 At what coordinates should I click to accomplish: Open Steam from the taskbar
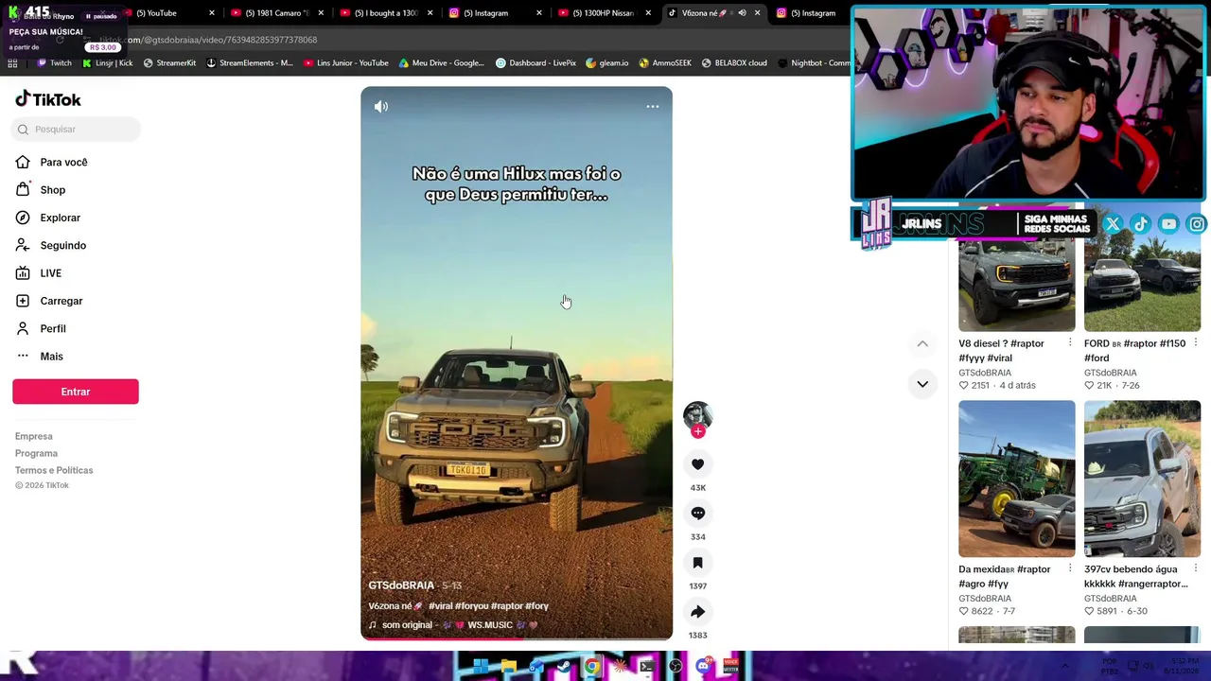click(564, 667)
